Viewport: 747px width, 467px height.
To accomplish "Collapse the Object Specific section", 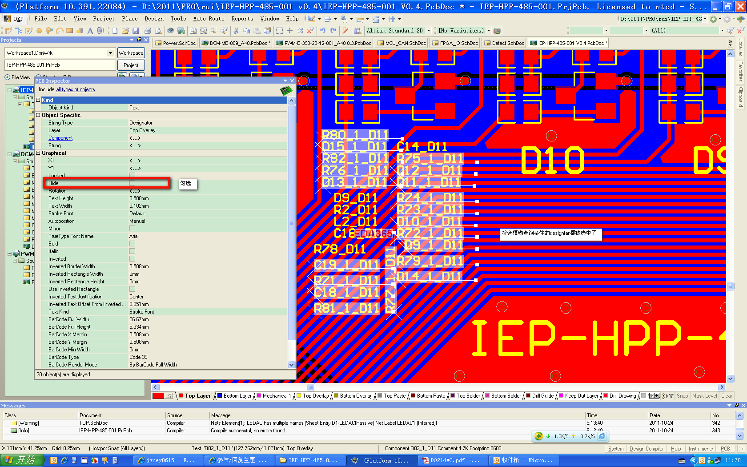I will tap(38, 115).
